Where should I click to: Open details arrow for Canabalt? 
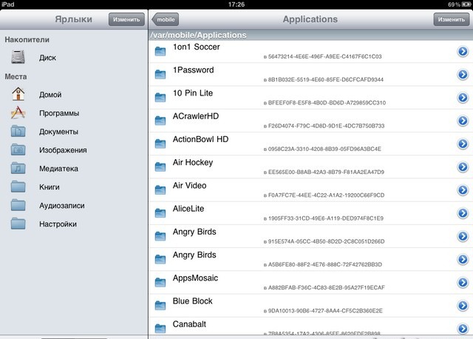(x=463, y=329)
